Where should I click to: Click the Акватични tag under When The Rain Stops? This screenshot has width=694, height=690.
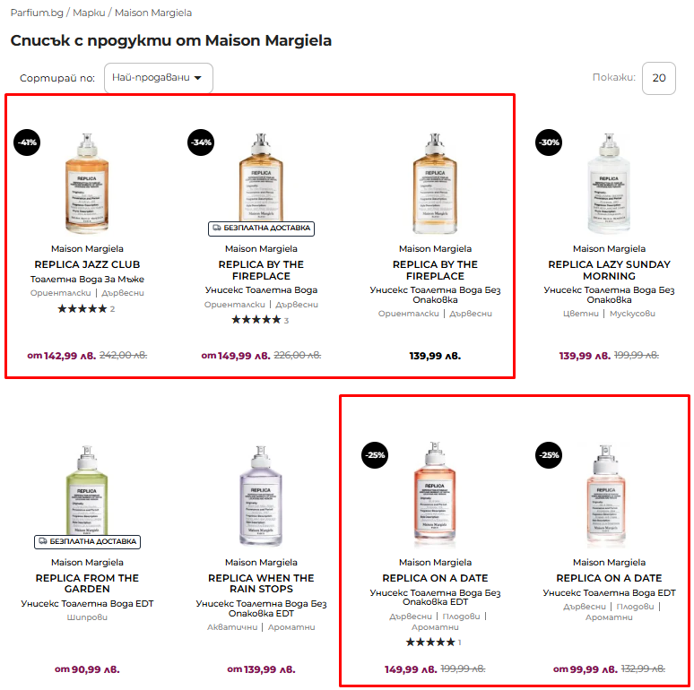[x=232, y=626]
